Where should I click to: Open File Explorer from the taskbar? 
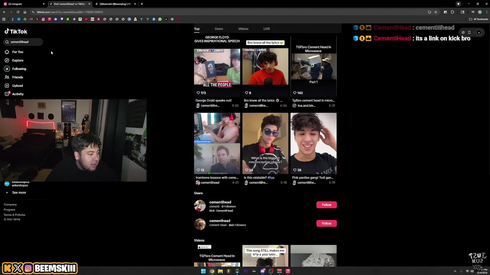pos(220,271)
